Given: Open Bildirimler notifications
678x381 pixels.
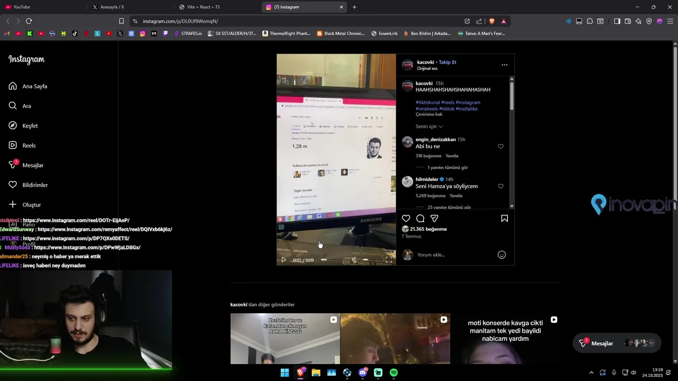Looking at the screenshot, I should click(28, 185).
